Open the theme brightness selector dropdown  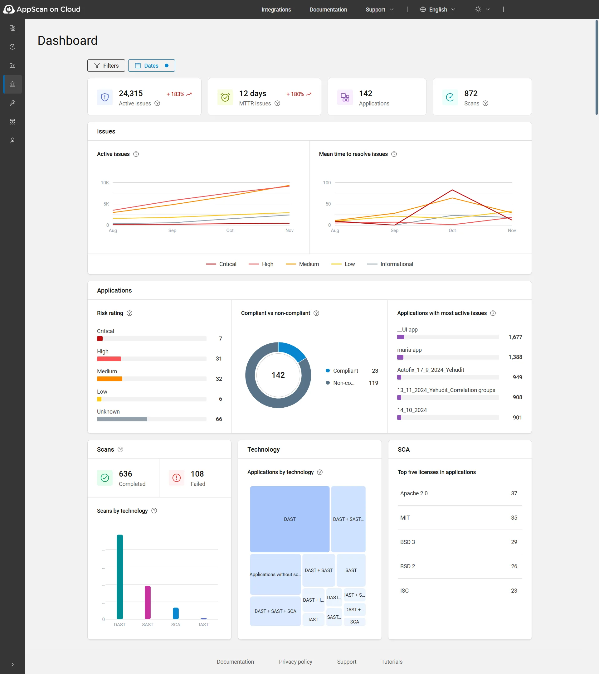[482, 9]
